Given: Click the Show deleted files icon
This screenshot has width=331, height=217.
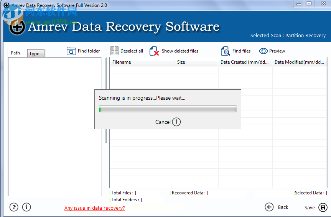Looking at the screenshot, I should pyautogui.click(x=154, y=51).
